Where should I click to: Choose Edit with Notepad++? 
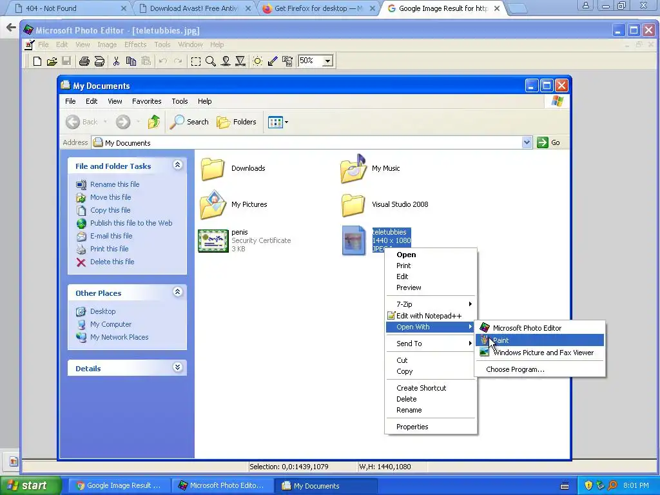point(431,316)
